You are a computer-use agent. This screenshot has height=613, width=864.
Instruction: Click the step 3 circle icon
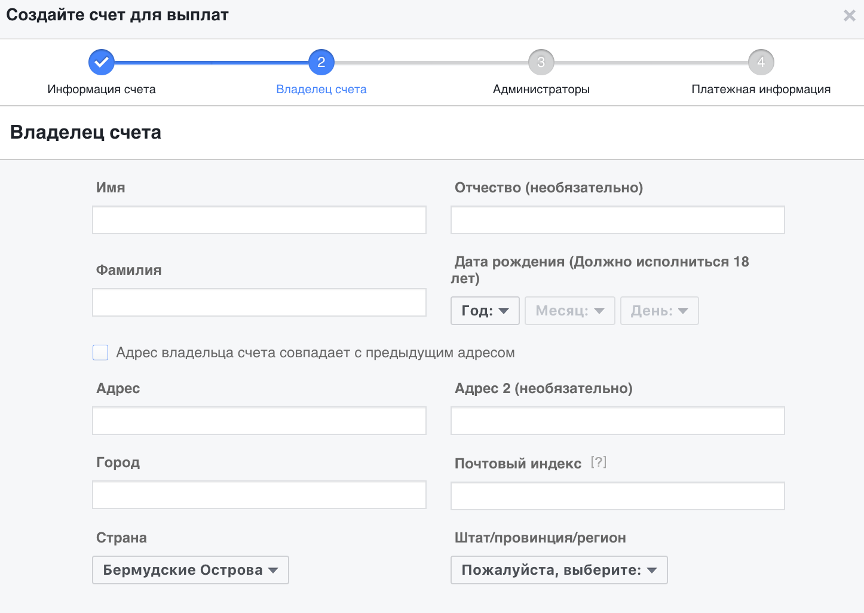pos(541,62)
